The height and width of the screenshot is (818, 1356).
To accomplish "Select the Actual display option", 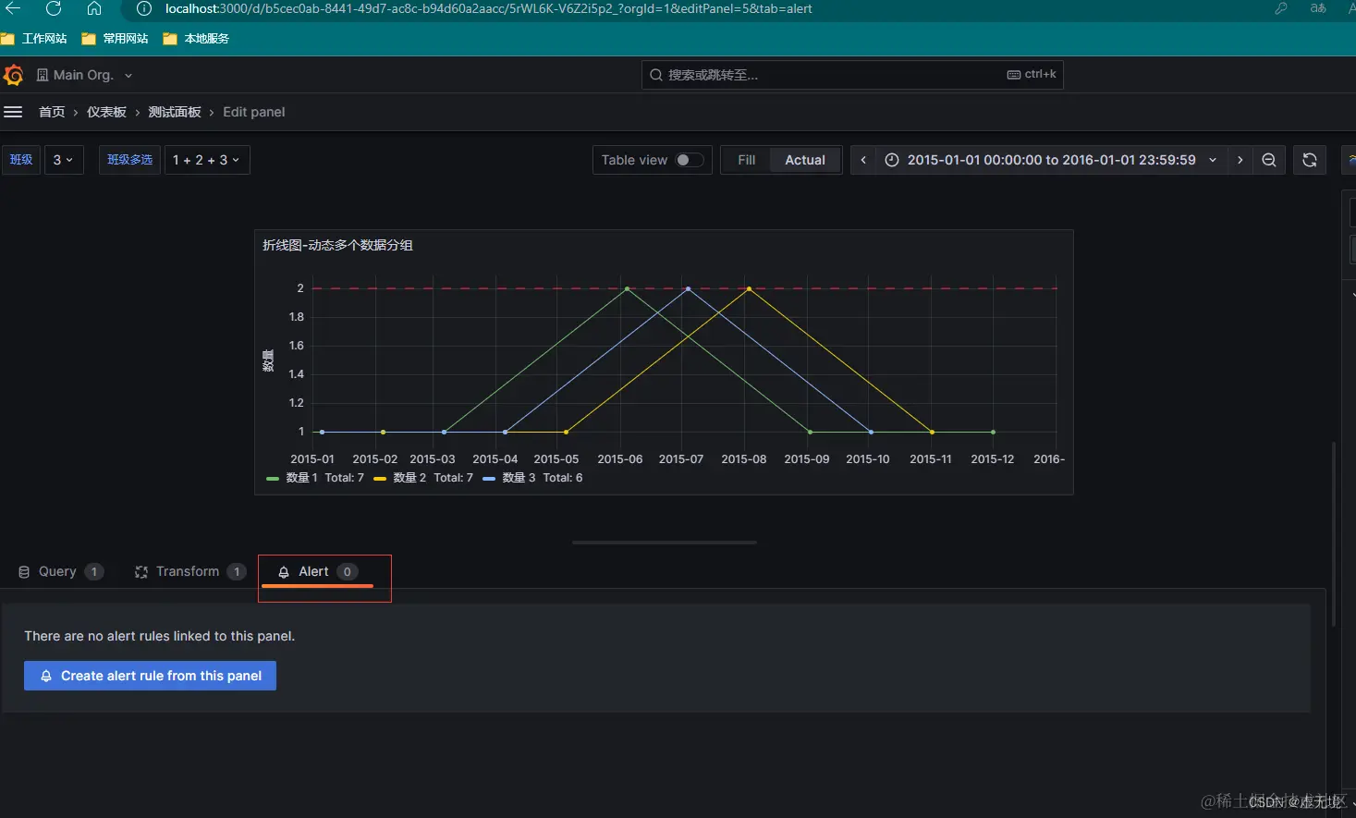I will pos(805,160).
